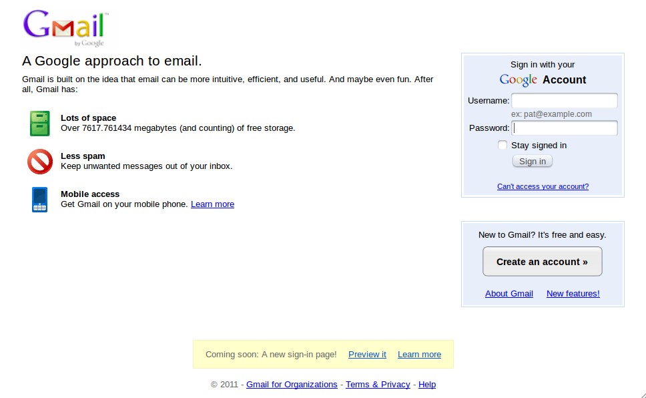Toggle the Stay signed in checkbox

(503, 145)
